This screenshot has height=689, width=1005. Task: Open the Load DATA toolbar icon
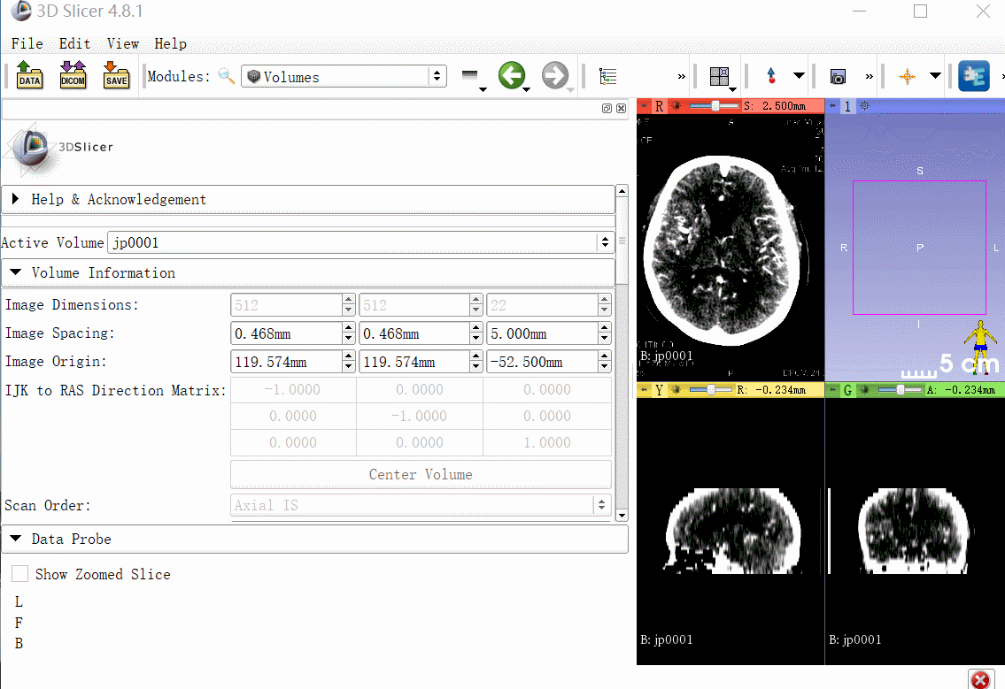click(x=29, y=75)
